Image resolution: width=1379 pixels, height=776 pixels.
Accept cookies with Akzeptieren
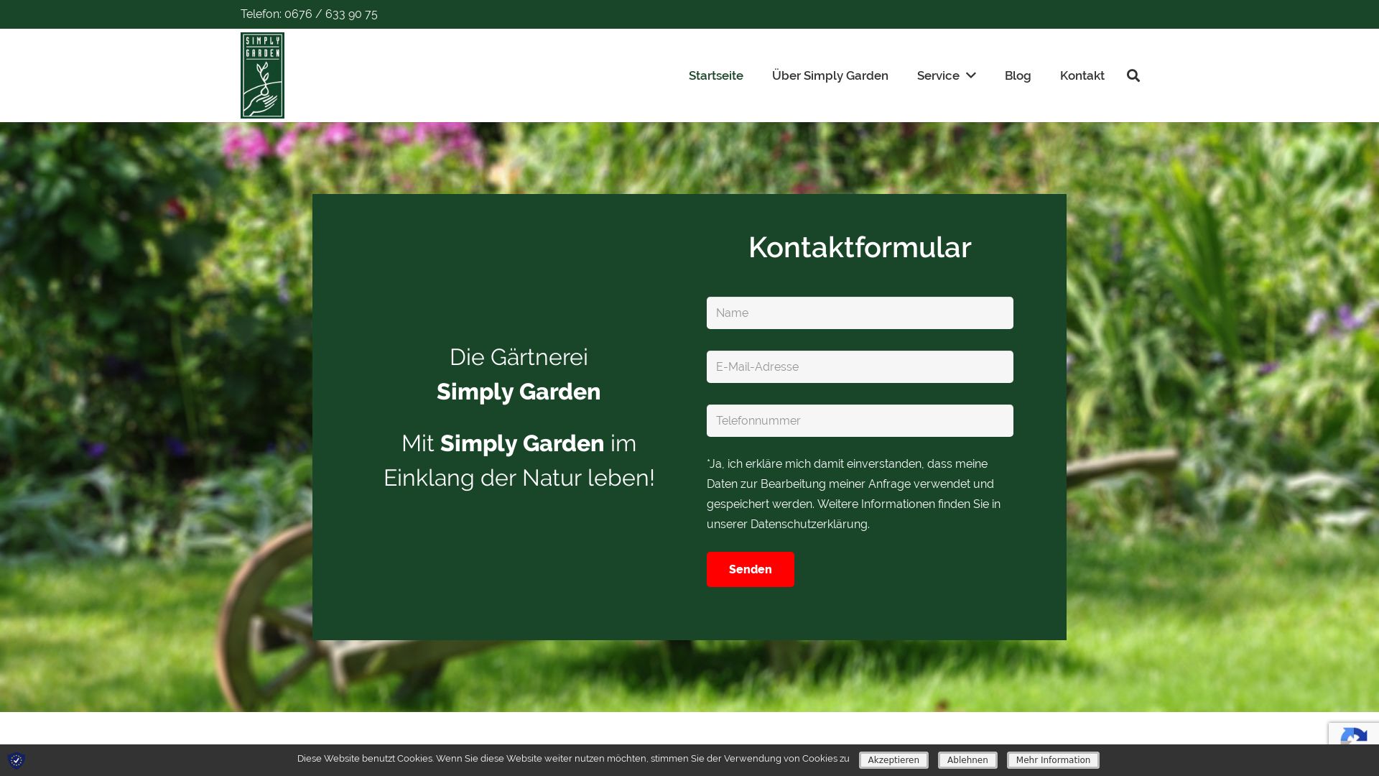tap(893, 760)
